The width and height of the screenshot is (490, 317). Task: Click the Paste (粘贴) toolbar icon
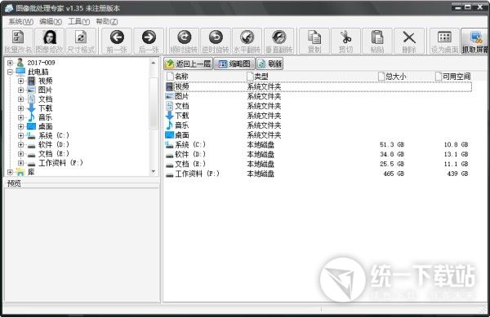point(377,41)
